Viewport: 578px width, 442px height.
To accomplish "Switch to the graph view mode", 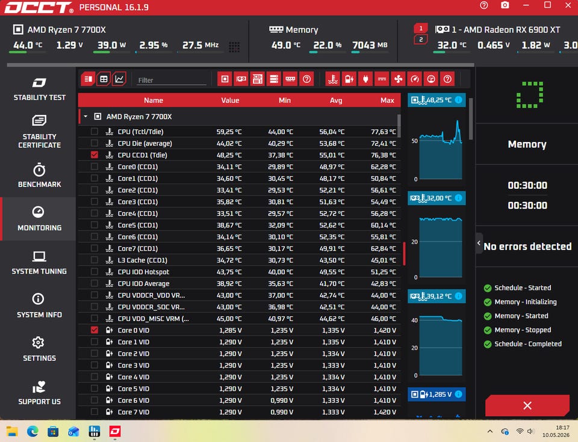I will pyautogui.click(x=119, y=79).
